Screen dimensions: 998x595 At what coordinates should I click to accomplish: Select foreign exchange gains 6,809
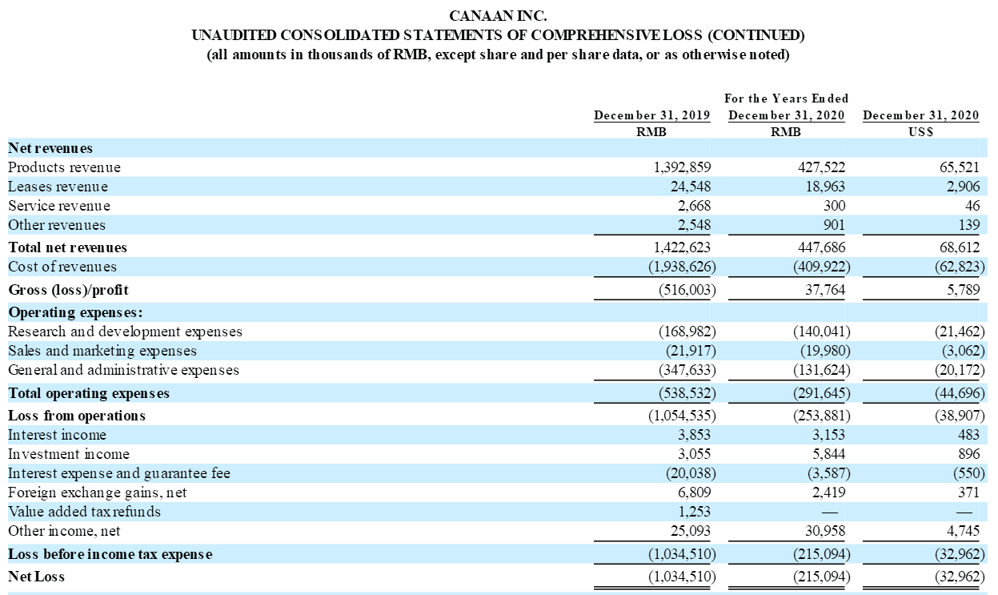(695, 492)
